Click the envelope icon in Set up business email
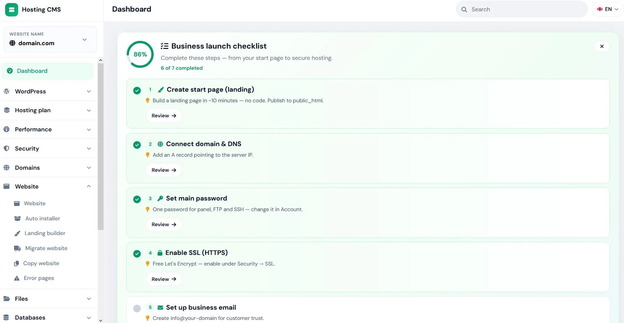The image size is (624, 323). coord(160,308)
